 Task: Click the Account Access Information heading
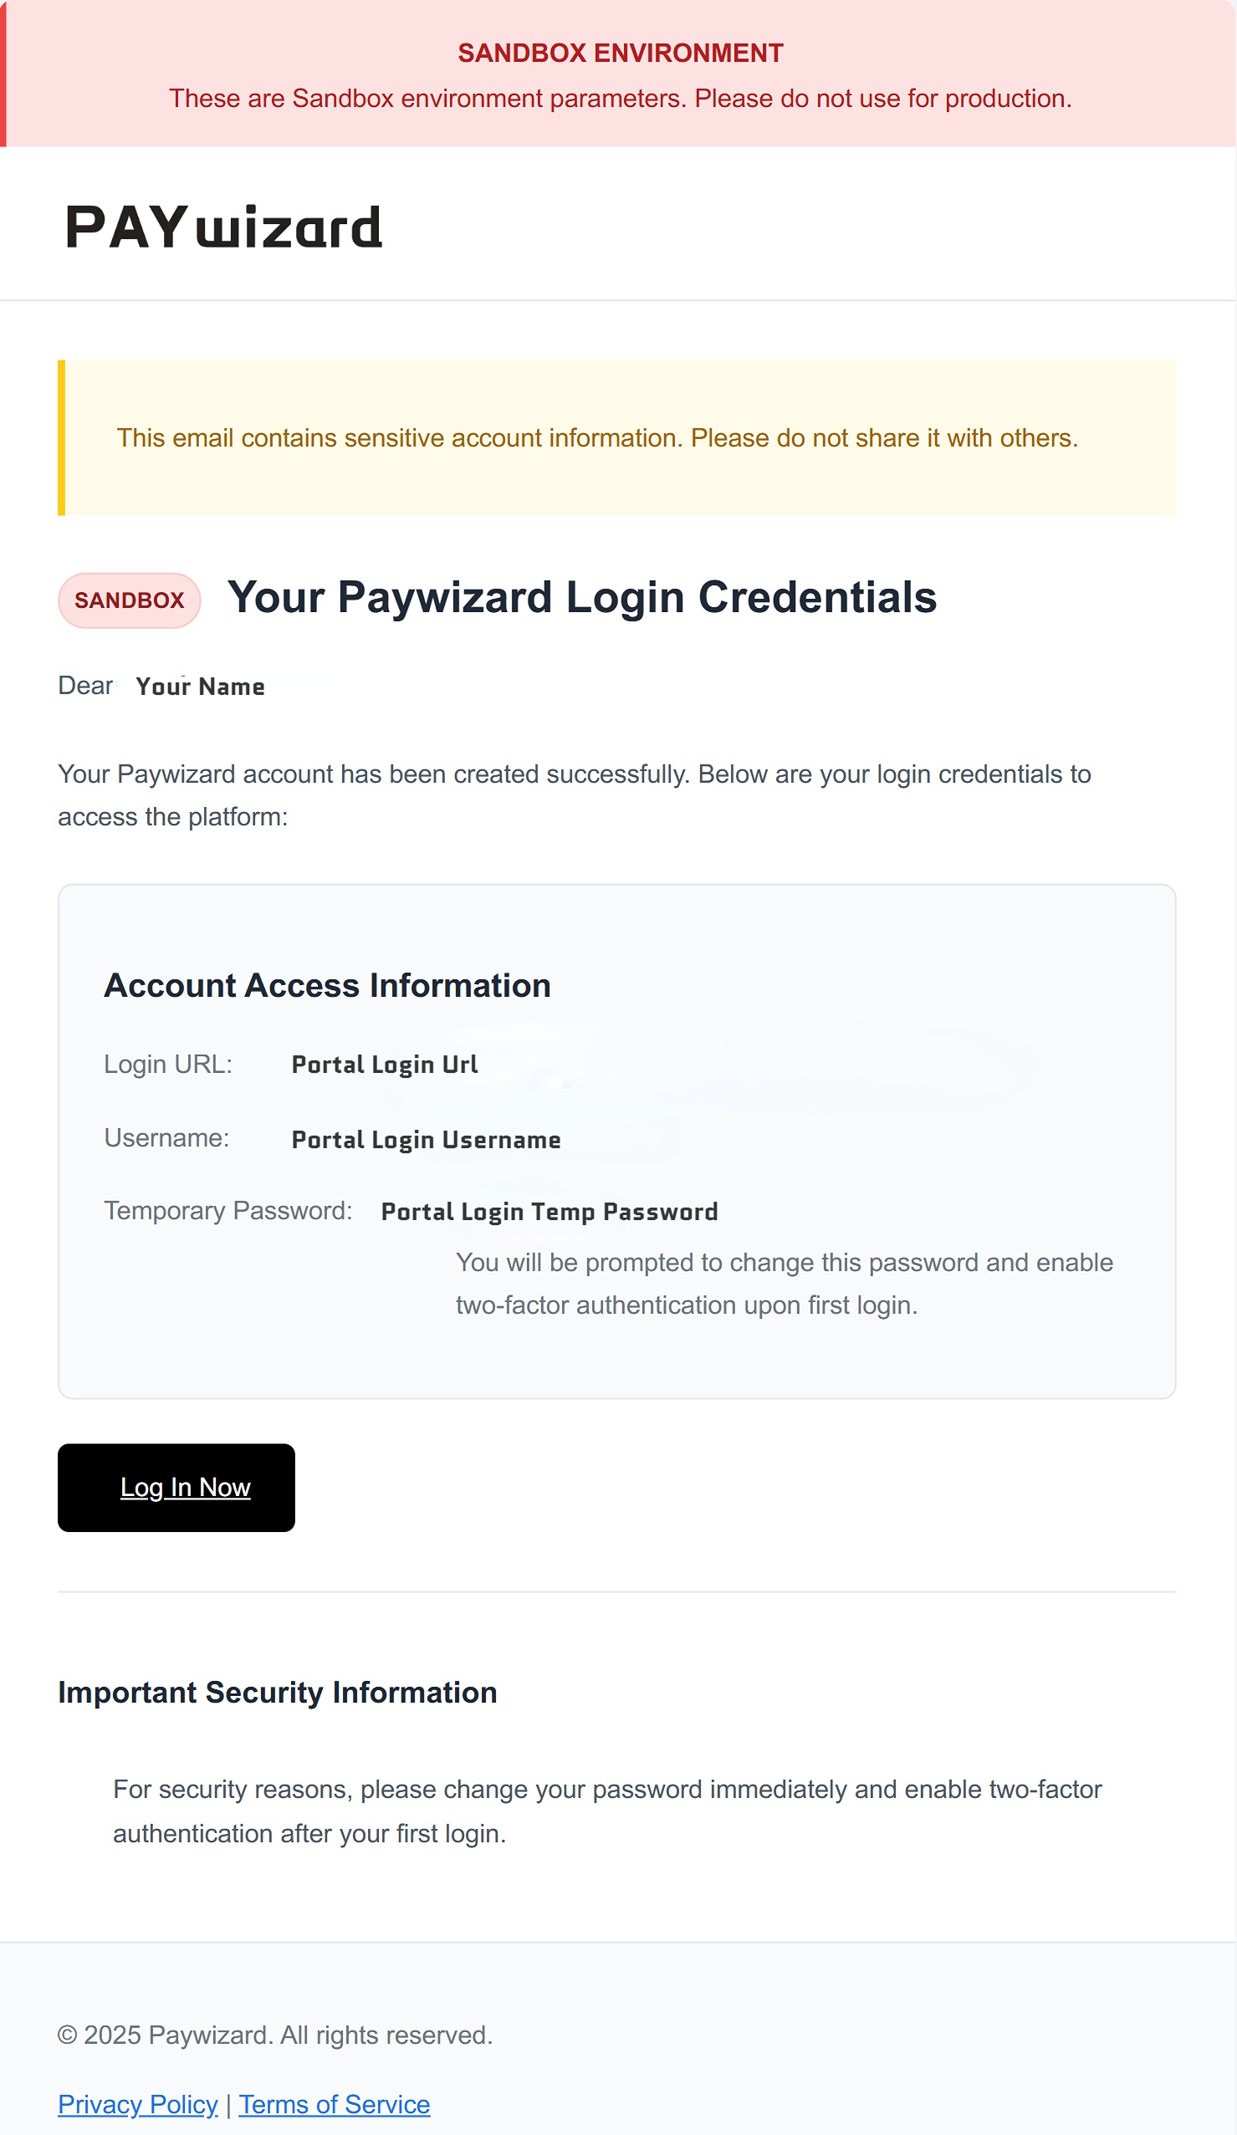(x=327, y=985)
